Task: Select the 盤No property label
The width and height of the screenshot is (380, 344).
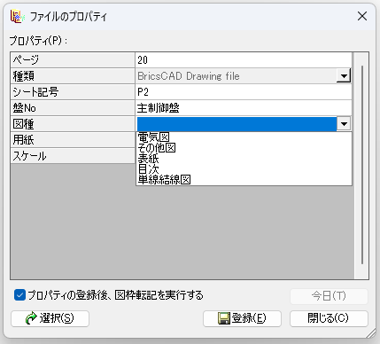Action: [73, 108]
